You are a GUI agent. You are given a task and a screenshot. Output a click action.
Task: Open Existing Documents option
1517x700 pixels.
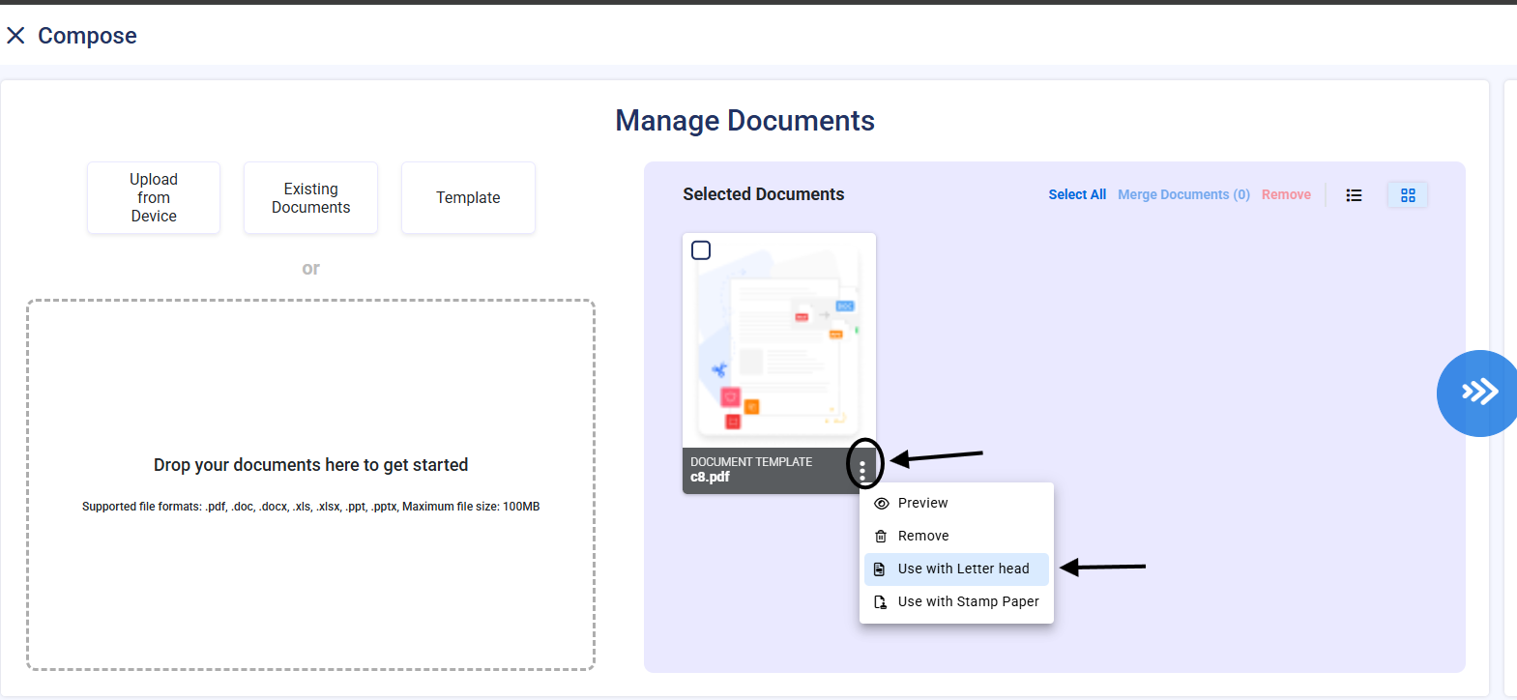(x=310, y=197)
